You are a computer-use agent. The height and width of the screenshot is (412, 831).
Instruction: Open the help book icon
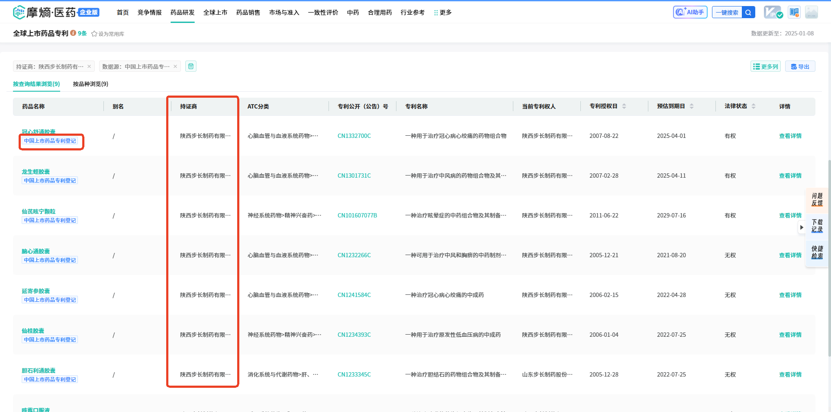[x=794, y=12]
